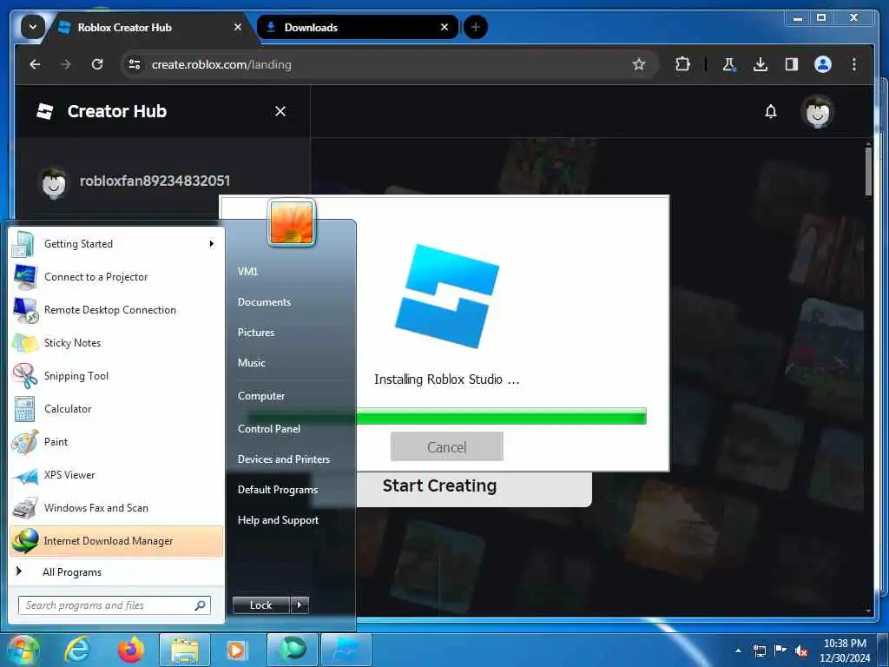Image resolution: width=889 pixels, height=667 pixels.
Task: Open the notifications bell
Action: (x=771, y=111)
